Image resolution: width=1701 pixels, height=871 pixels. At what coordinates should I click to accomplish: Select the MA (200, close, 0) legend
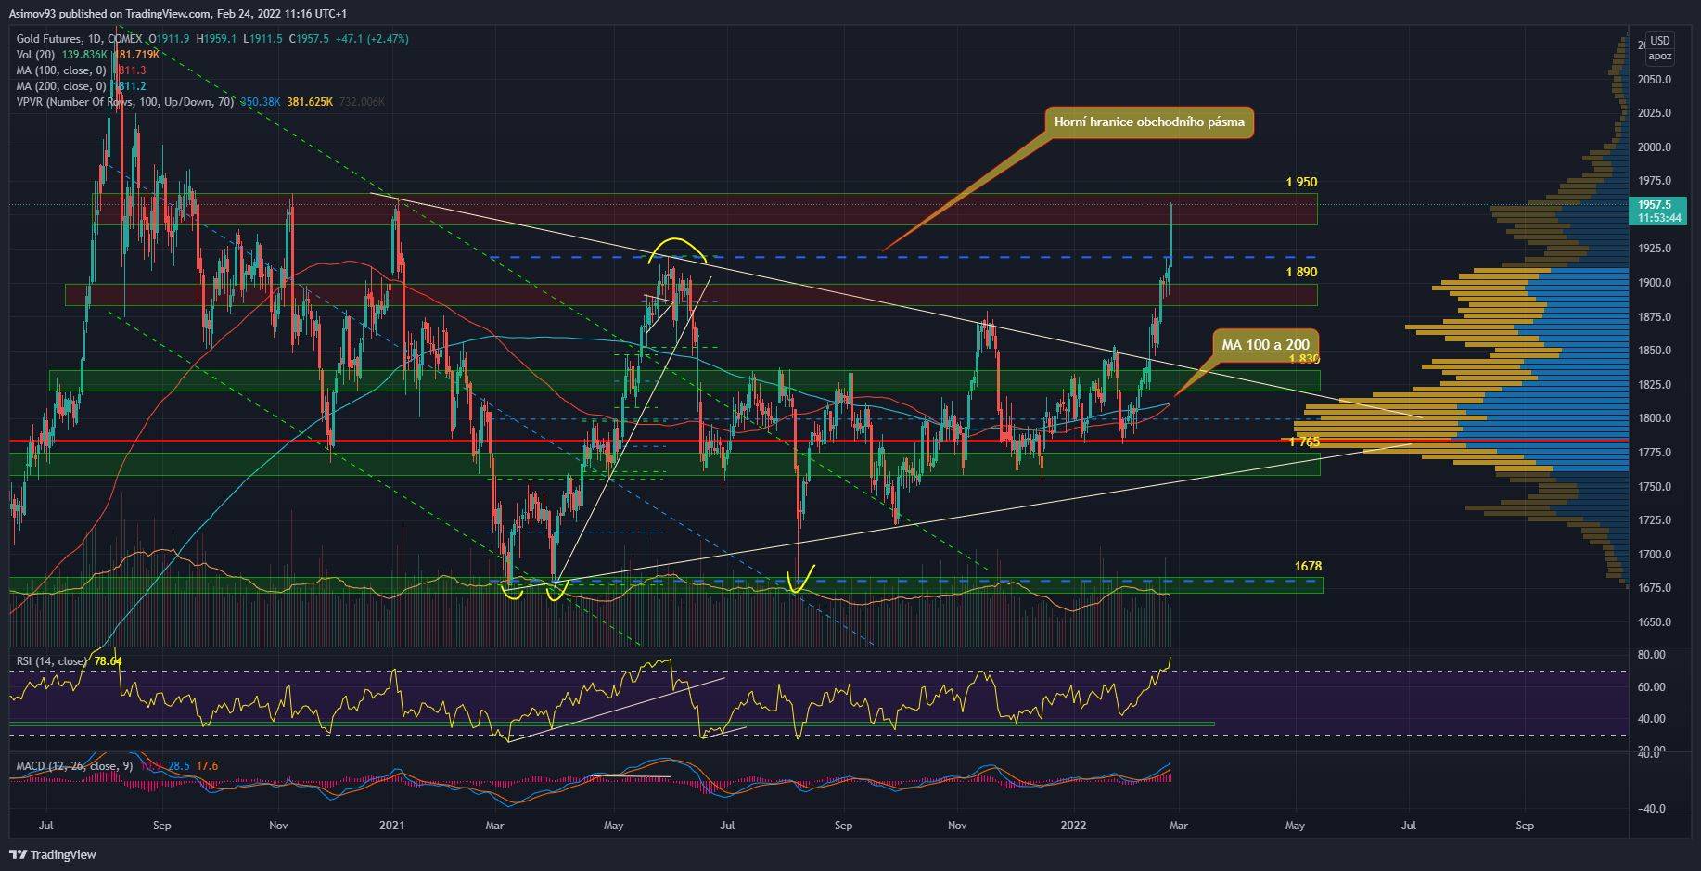click(x=62, y=86)
